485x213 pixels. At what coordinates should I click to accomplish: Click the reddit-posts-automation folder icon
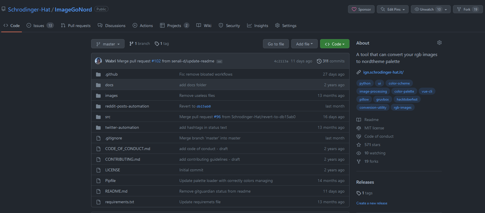coord(98,106)
